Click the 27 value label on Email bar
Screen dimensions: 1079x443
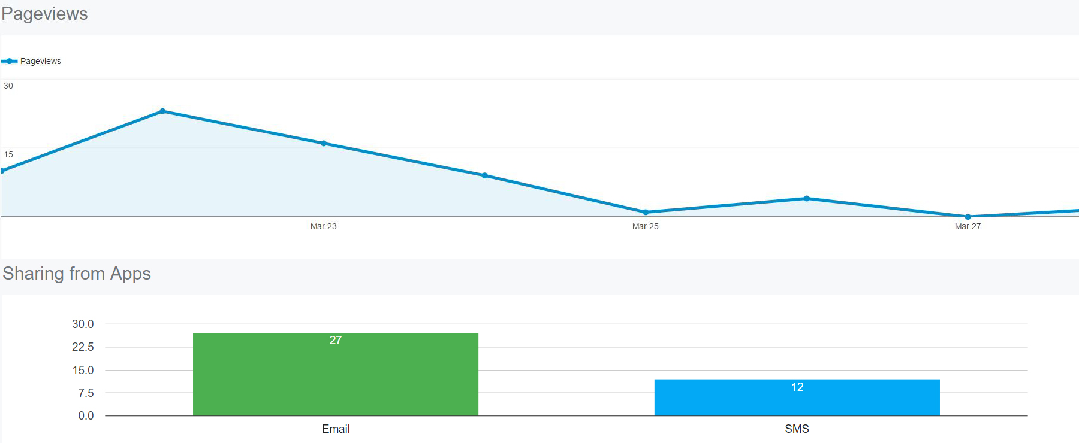pos(336,340)
